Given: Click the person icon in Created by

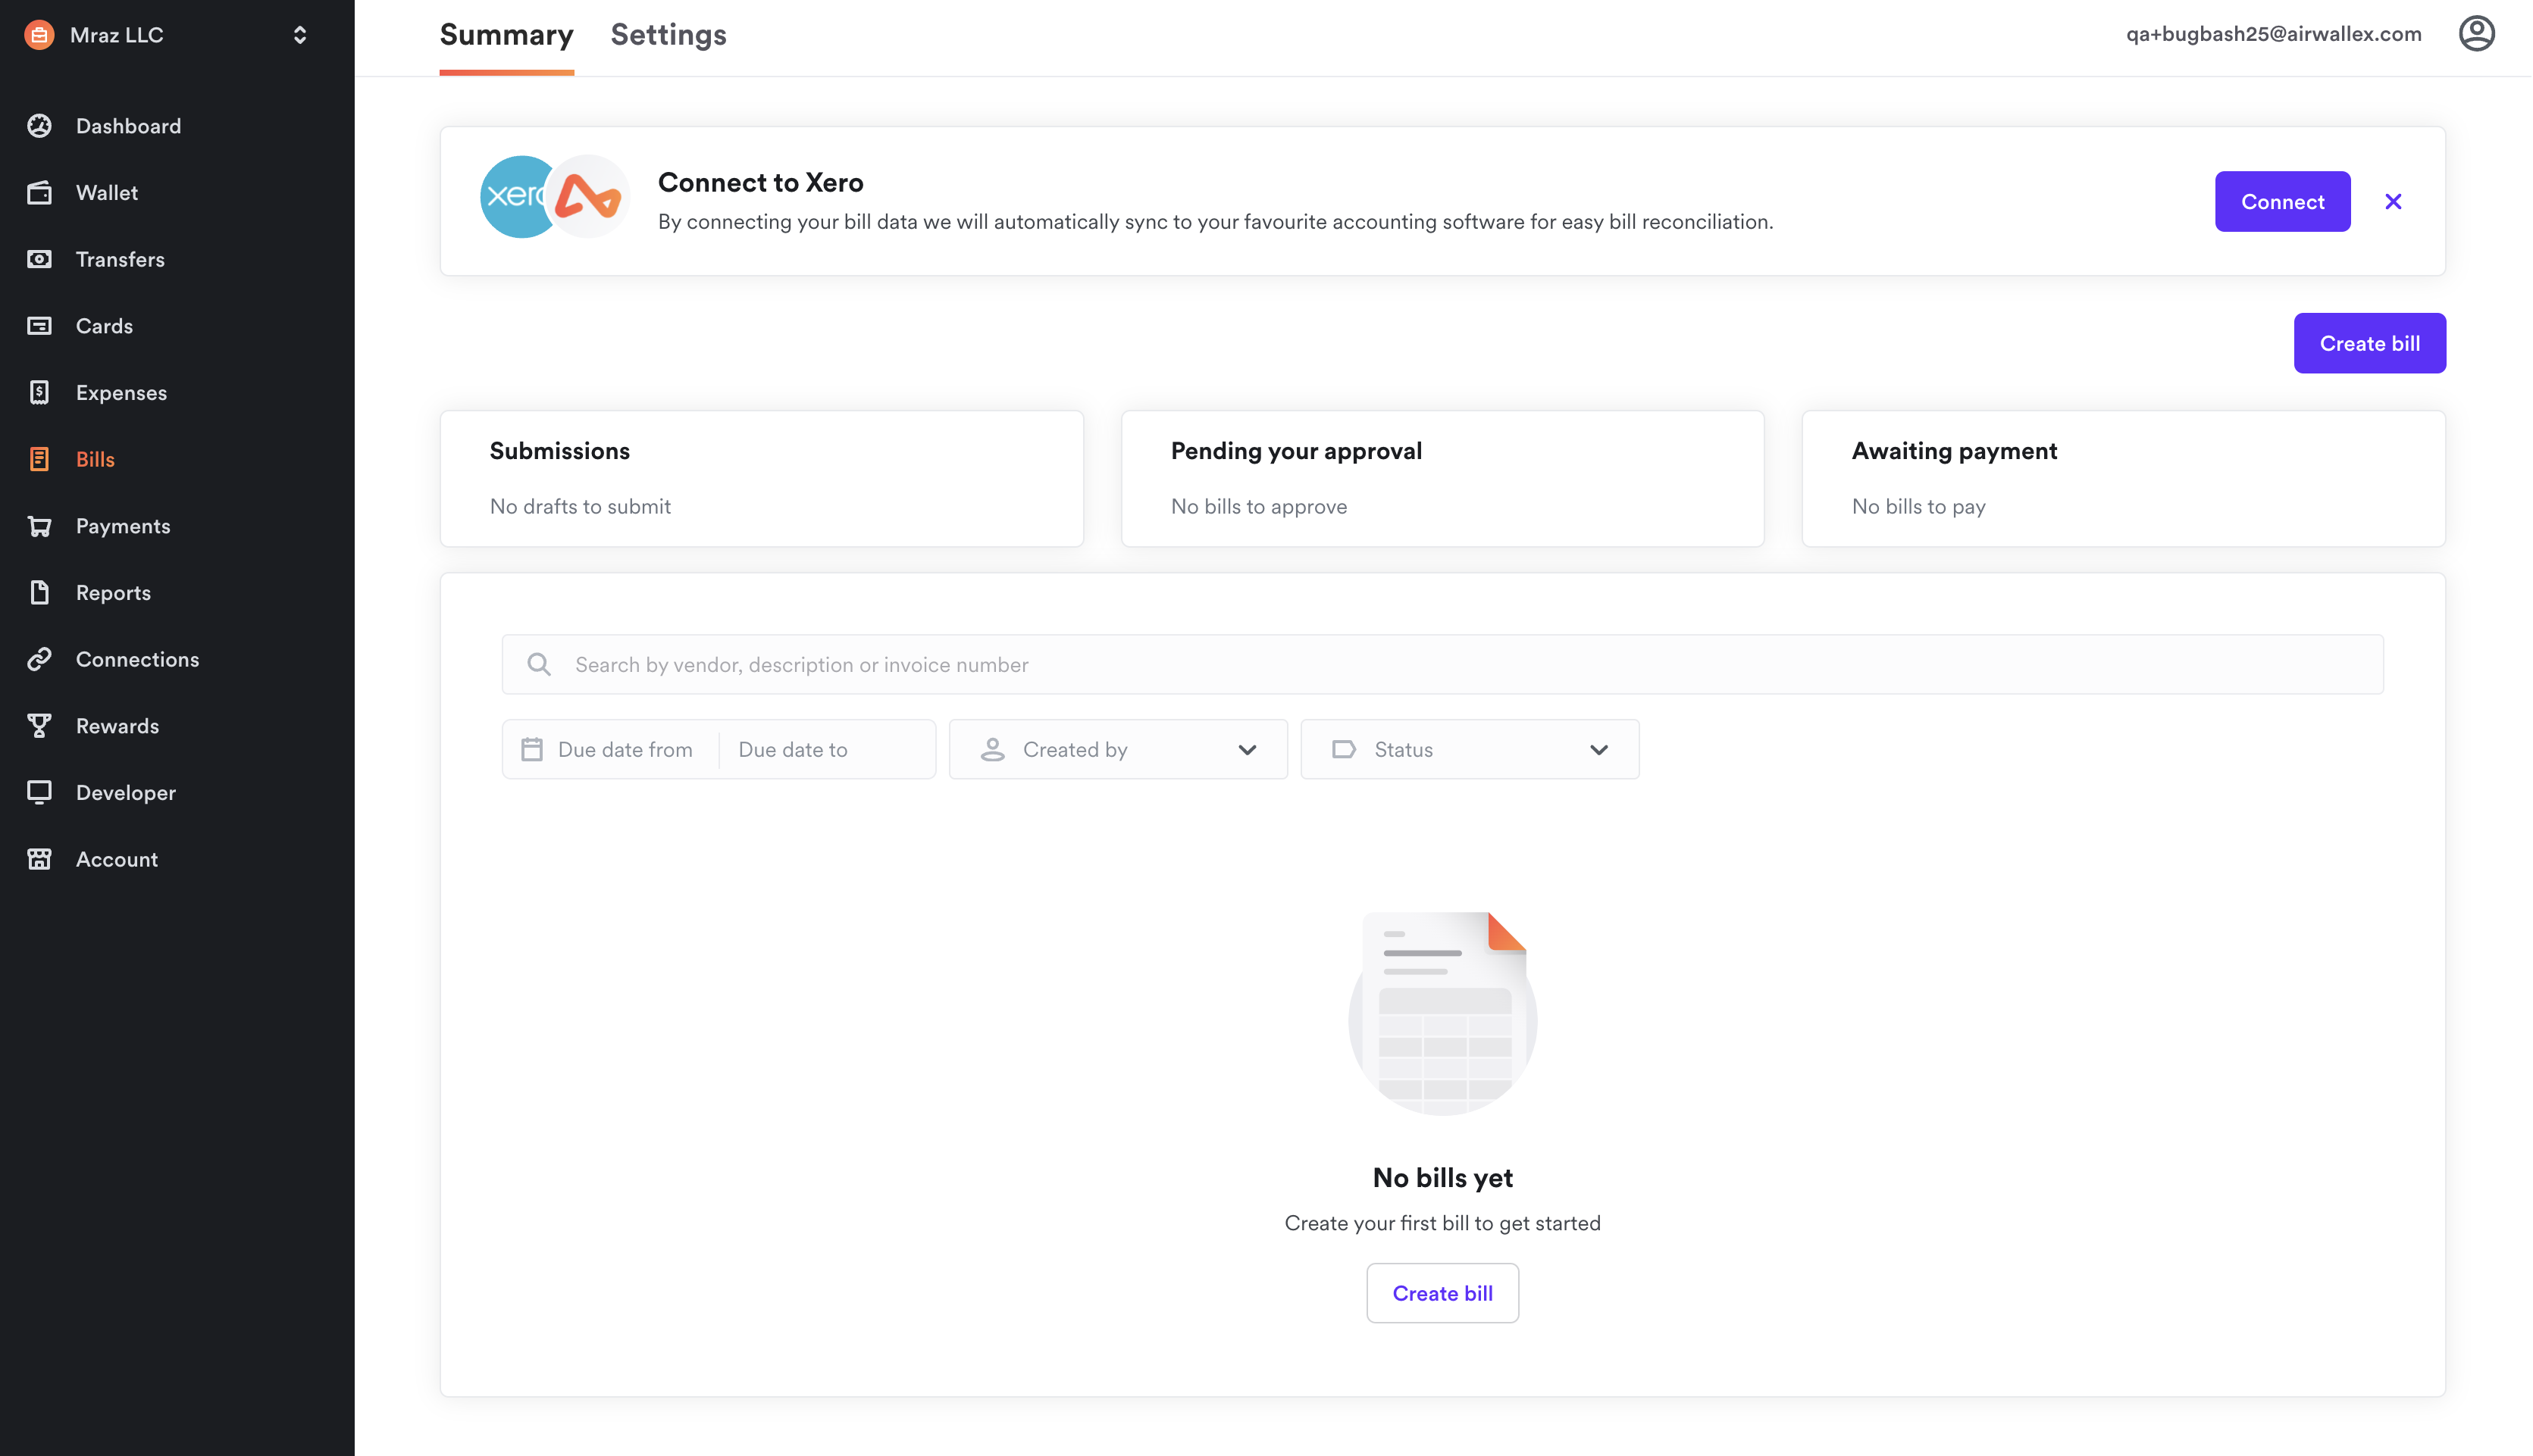Looking at the screenshot, I should click(x=992, y=749).
